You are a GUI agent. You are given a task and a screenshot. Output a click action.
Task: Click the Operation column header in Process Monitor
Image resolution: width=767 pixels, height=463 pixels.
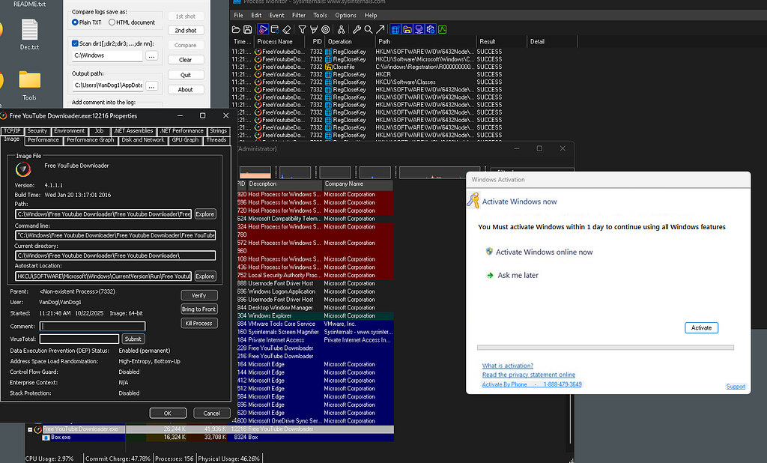click(351, 42)
